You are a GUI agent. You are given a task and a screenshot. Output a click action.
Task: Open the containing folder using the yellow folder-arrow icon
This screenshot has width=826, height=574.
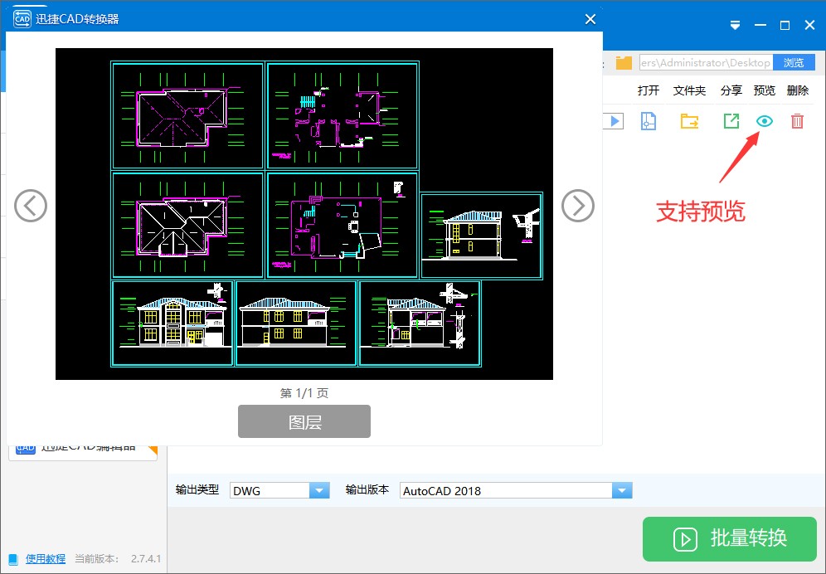pos(689,120)
